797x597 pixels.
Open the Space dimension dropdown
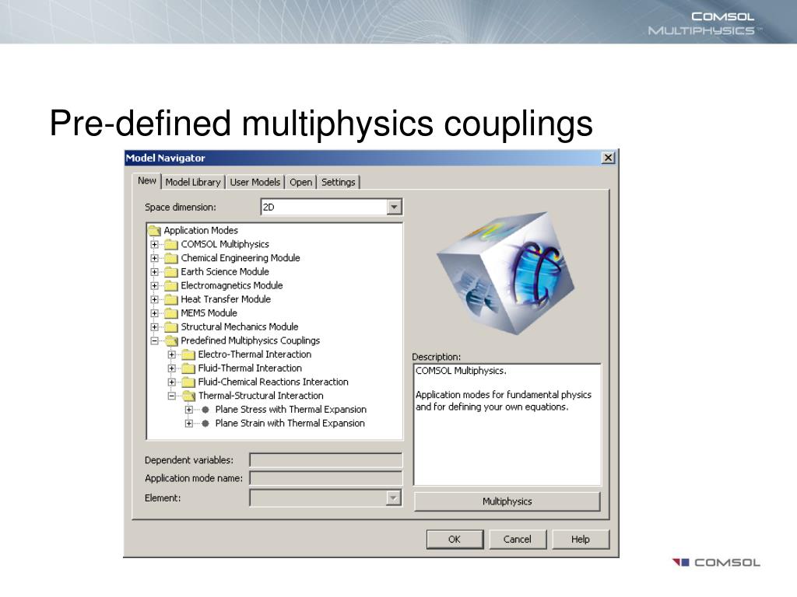[x=394, y=207]
